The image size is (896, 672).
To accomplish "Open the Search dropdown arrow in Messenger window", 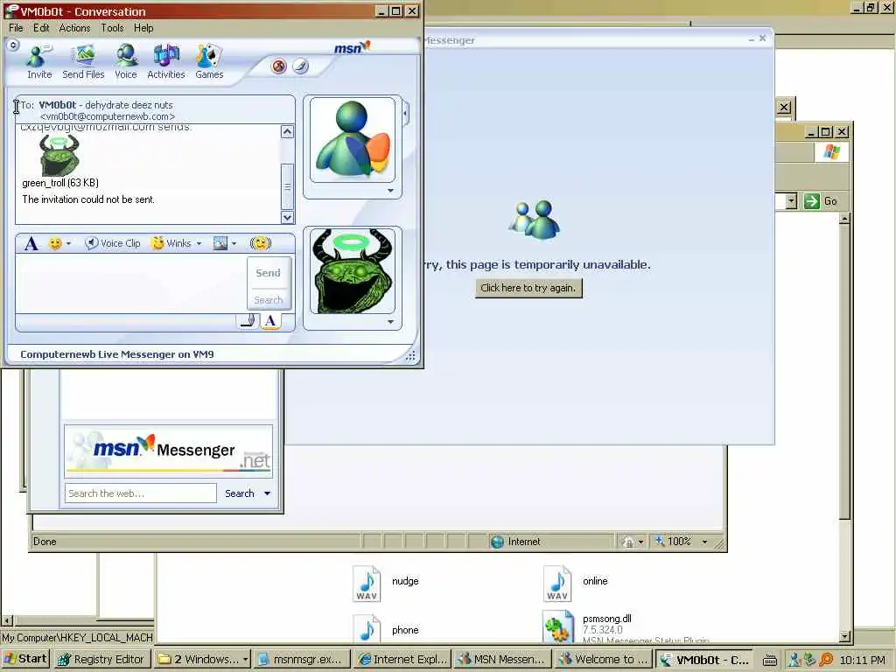I will click(x=267, y=493).
